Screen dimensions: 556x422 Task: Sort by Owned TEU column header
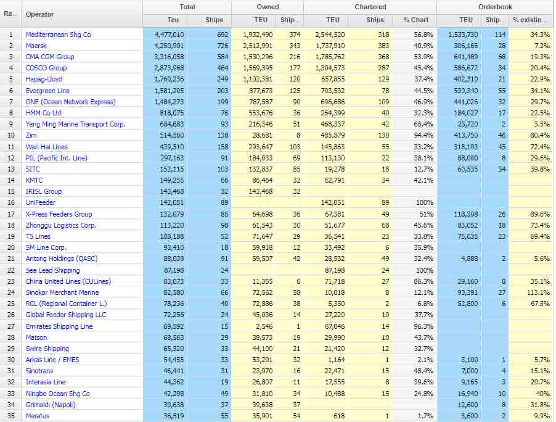pyautogui.click(x=254, y=20)
